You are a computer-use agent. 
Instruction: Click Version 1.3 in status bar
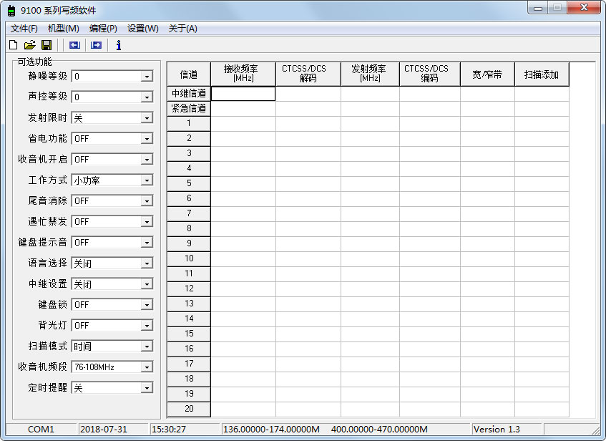tap(497, 430)
